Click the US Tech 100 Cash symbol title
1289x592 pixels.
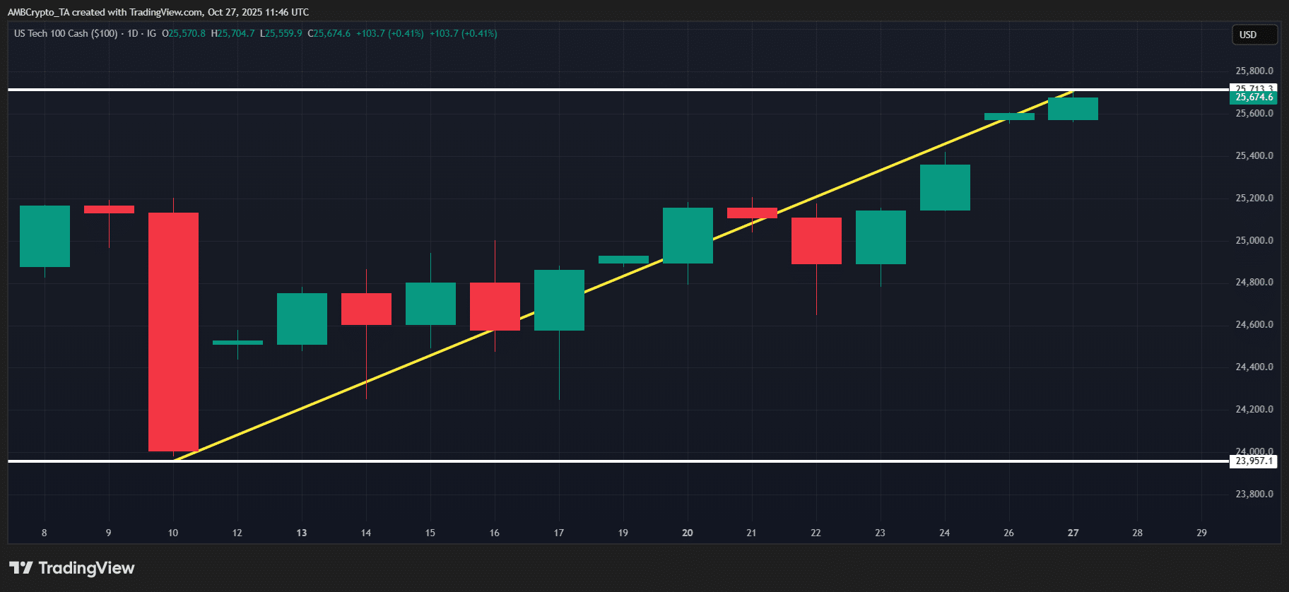click(x=66, y=33)
